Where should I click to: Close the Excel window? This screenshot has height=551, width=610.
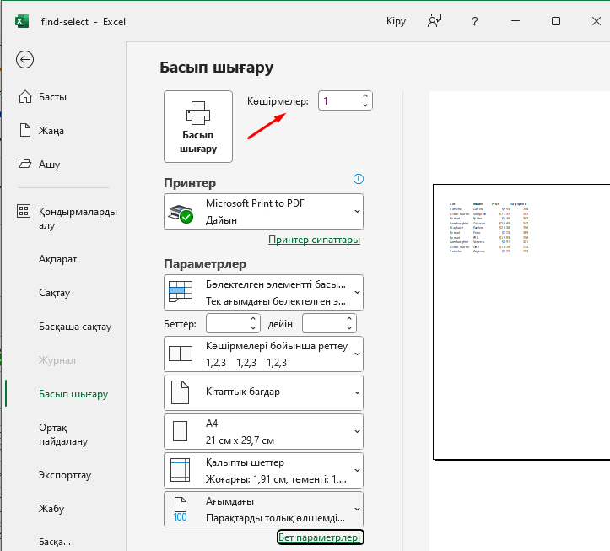pyautogui.click(x=596, y=21)
